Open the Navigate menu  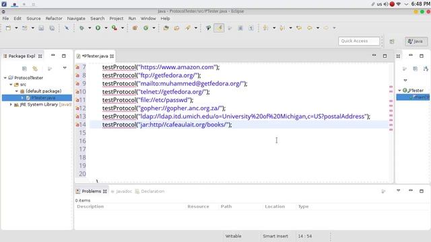(76, 18)
